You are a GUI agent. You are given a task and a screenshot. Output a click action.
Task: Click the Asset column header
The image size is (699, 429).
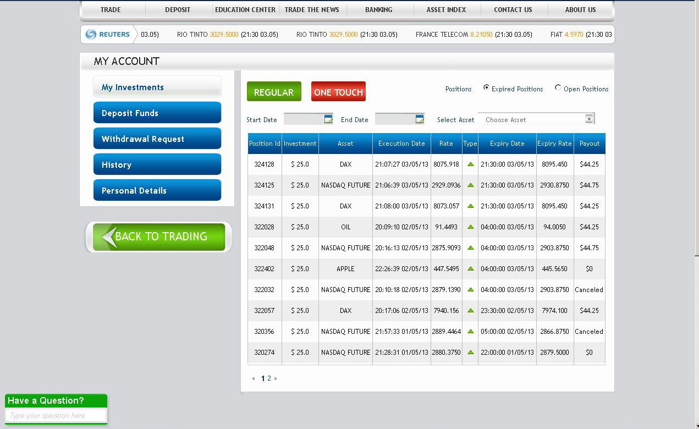(x=345, y=144)
